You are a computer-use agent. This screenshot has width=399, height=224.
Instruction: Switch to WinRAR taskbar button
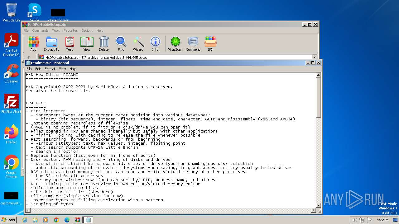pyautogui.click(x=78, y=220)
